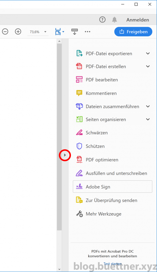
Task: Zoom out using the minus icon
Action: (x=5, y=32)
